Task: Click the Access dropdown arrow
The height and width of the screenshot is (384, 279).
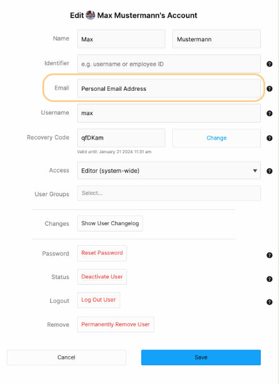Action: click(x=255, y=171)
